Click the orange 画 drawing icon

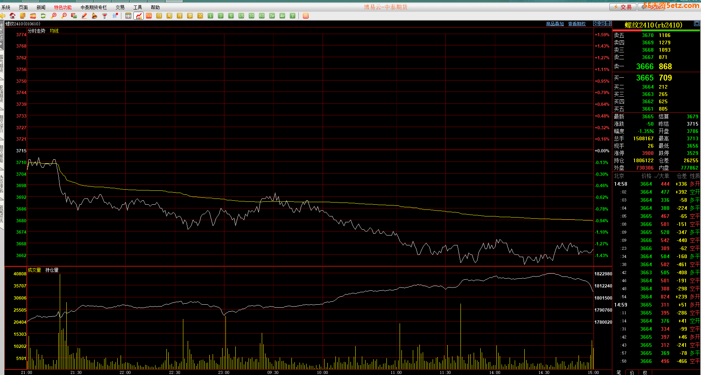[x=306, y=16]
